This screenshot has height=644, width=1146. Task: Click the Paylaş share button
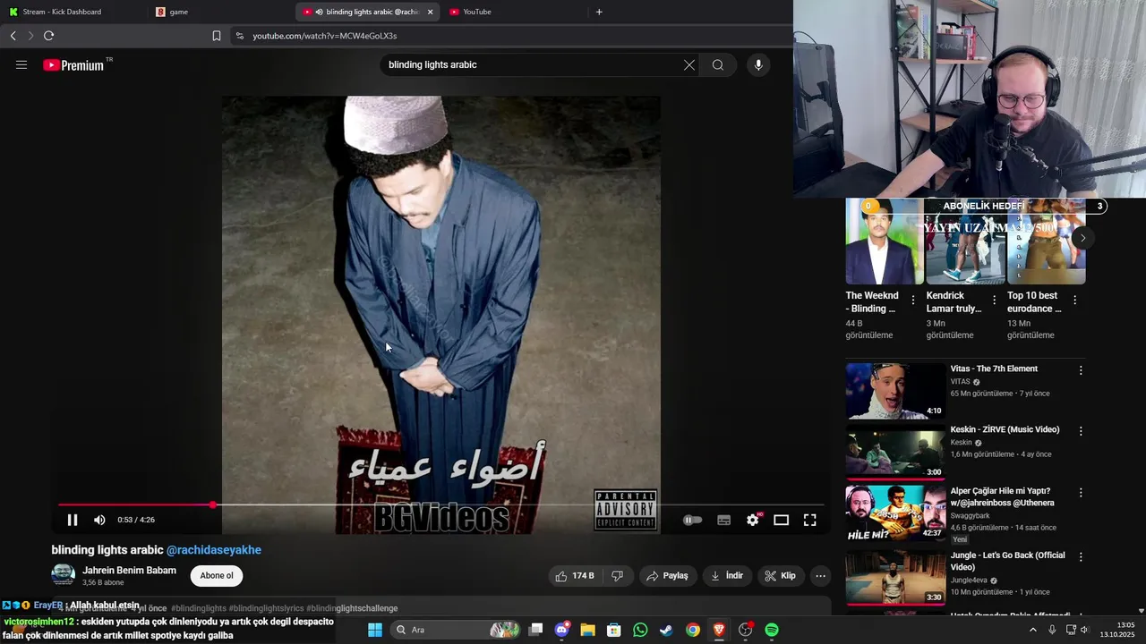coord(667,576)
